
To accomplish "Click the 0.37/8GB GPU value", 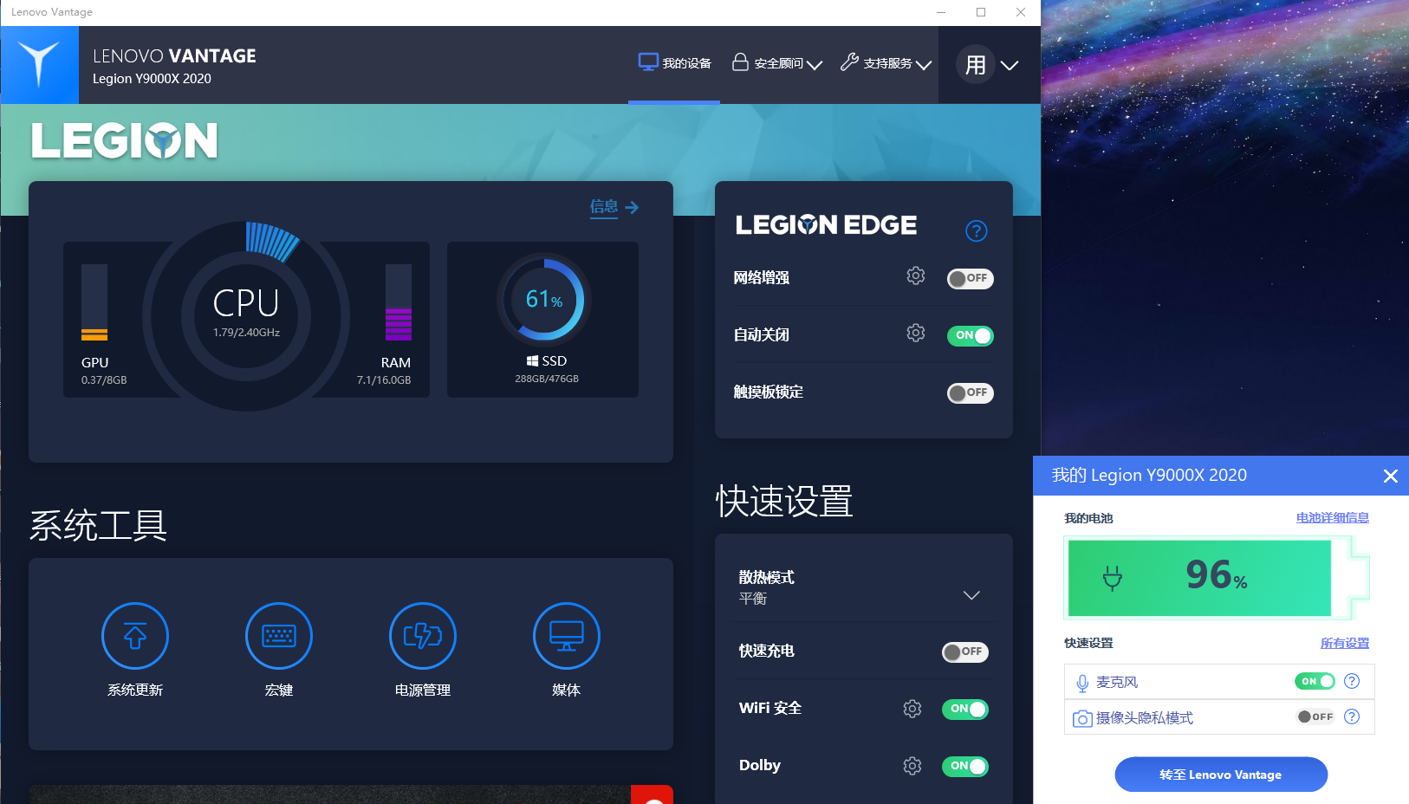I will [104, 380].
